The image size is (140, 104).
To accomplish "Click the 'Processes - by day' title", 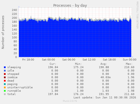I will click(x=70, y=5).
